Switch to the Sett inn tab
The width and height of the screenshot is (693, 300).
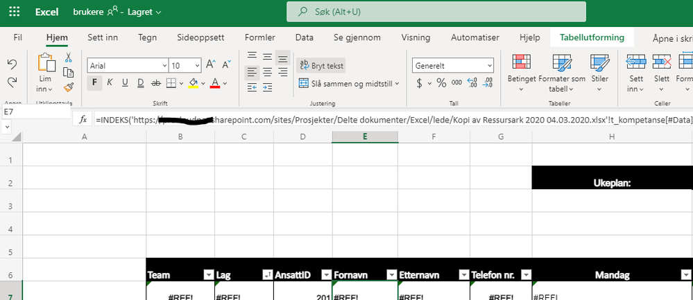coord(103,37)
